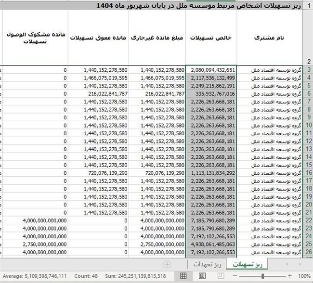This screenshot has width=313, height=283.
Task: Open the ریز تسهیلات sheet tab
Action: click(247, 264)
